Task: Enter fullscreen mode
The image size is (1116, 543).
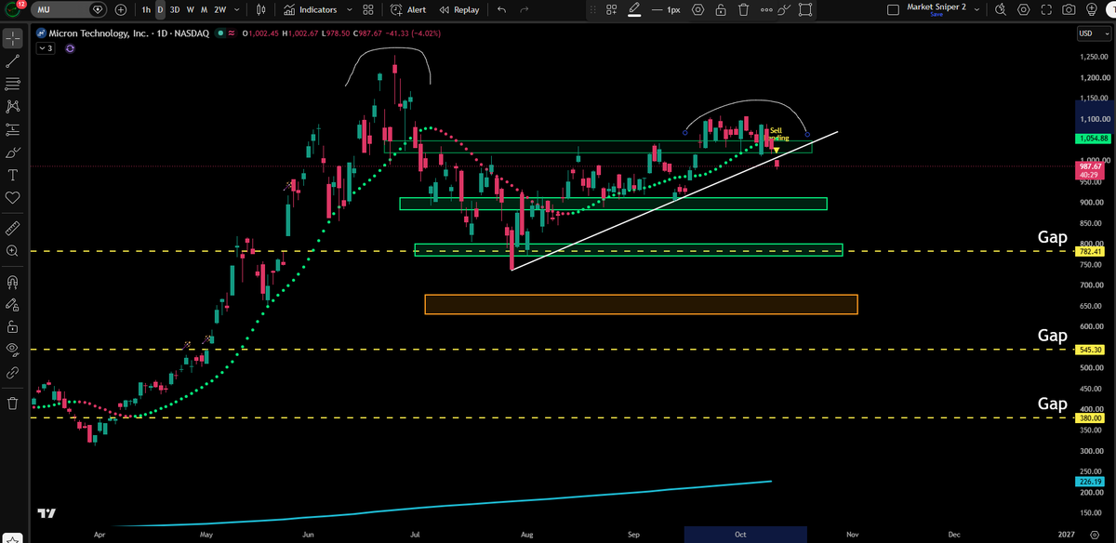Action: click(1046, 9)
